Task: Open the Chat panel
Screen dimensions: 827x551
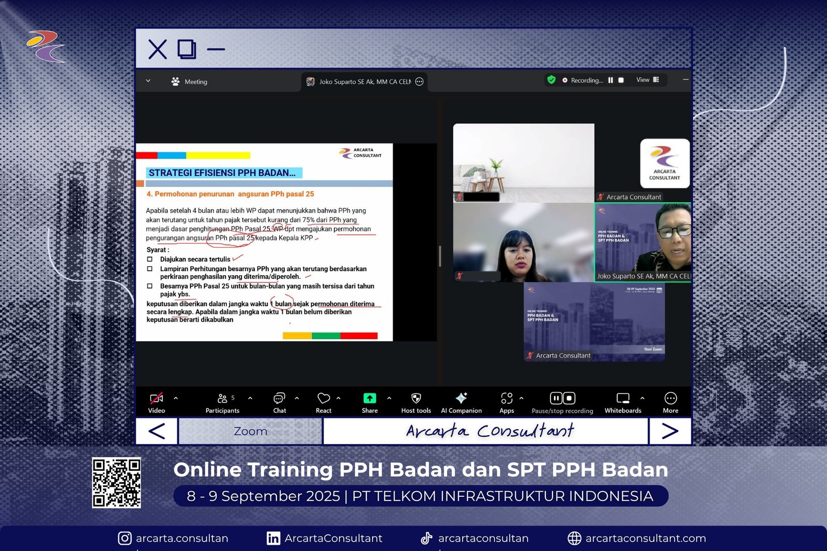Action: pyautogui.click(x=279, y=399)
